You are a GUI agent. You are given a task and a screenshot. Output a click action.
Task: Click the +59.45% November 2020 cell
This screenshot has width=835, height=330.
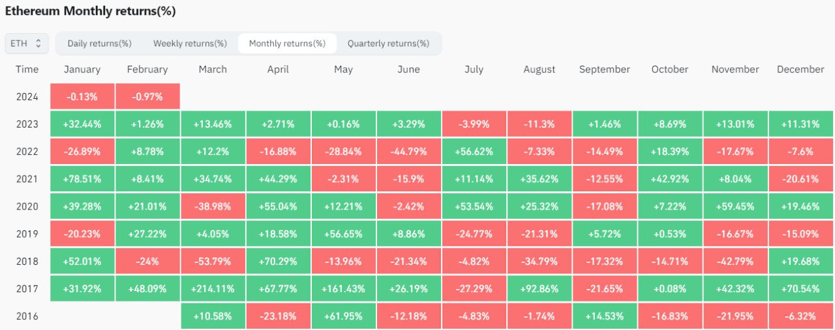[x=735, y=206]
